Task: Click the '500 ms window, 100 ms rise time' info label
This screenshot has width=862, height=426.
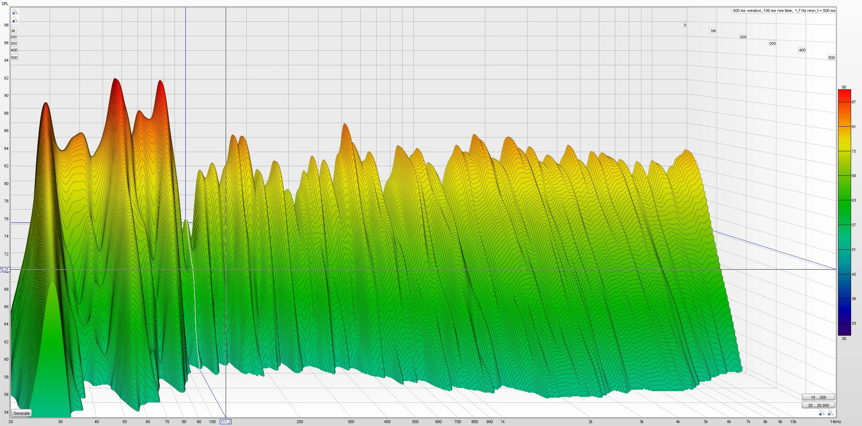Action: (784, 11)
